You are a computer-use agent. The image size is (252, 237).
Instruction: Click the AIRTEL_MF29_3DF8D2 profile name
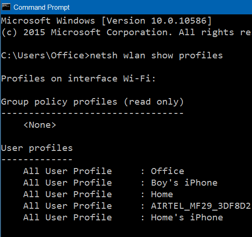201,206
